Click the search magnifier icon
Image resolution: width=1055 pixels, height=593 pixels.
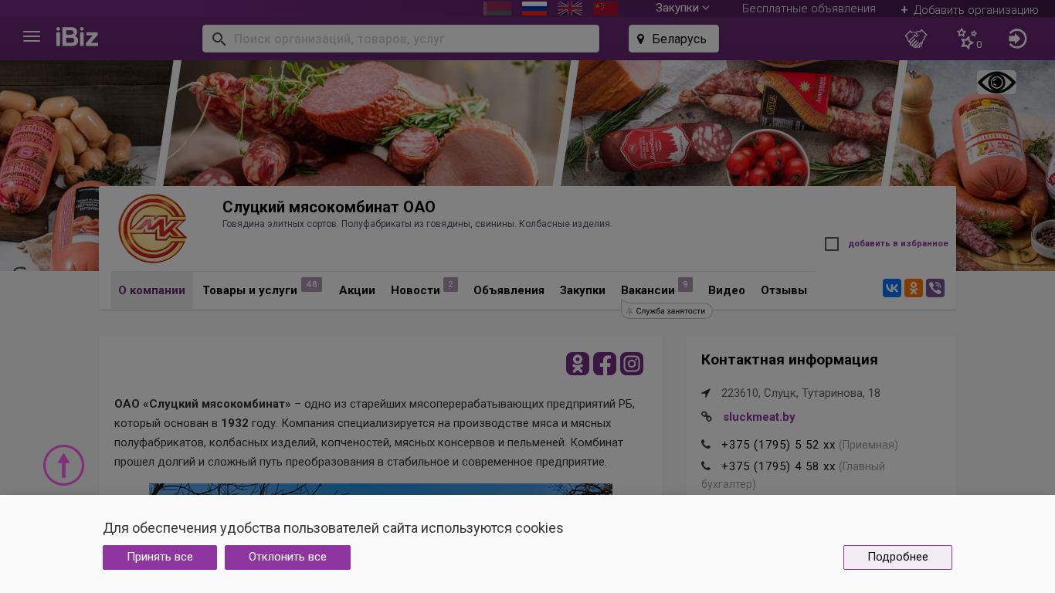[x=219, y=39]
